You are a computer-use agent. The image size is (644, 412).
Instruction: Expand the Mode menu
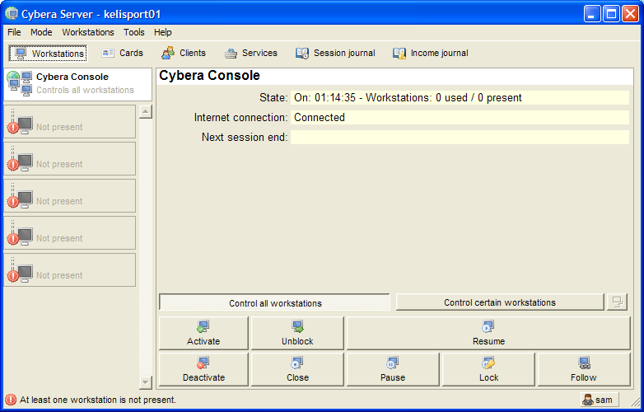[x=41, y=32]
